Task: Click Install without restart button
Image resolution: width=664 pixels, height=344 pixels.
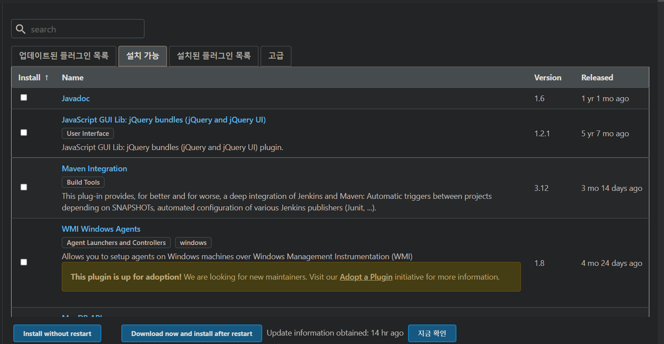Action: [x=57, y=334]
